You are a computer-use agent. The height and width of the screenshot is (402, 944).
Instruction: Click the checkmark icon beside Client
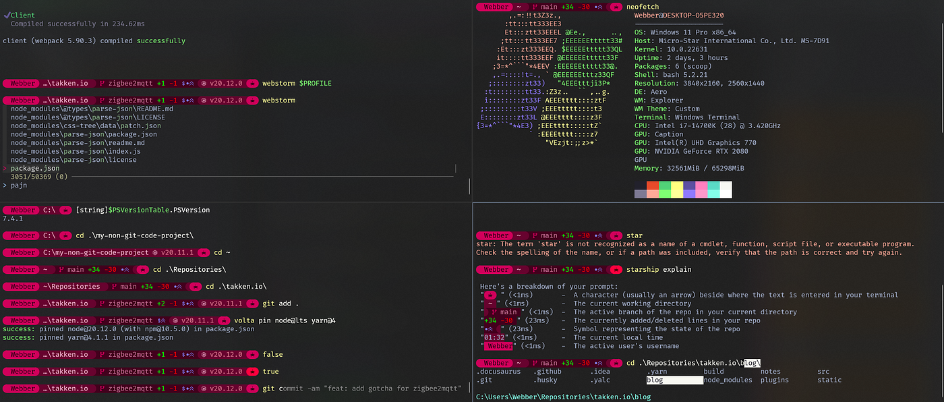pos(7,15)
